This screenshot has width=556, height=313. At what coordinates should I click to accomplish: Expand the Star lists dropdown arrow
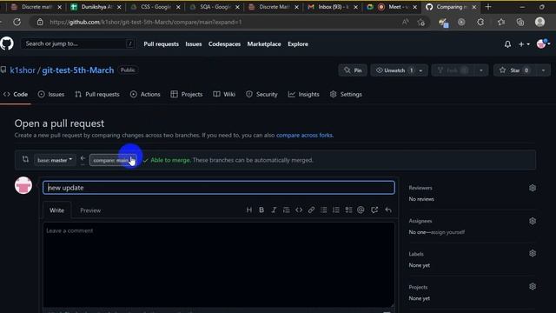click(543, 70)
